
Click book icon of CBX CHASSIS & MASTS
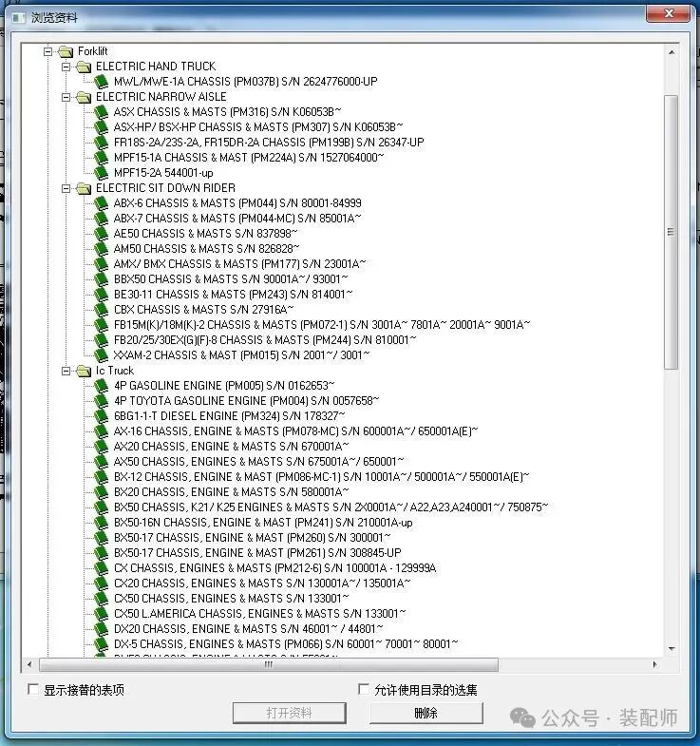click(x=102, y=310)
